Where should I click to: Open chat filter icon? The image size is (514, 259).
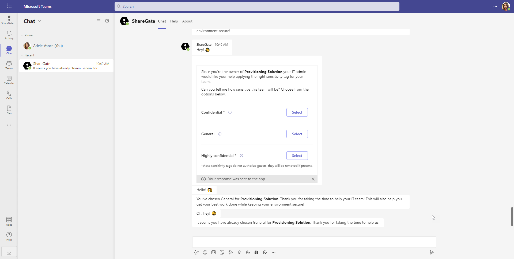point(99,21)
